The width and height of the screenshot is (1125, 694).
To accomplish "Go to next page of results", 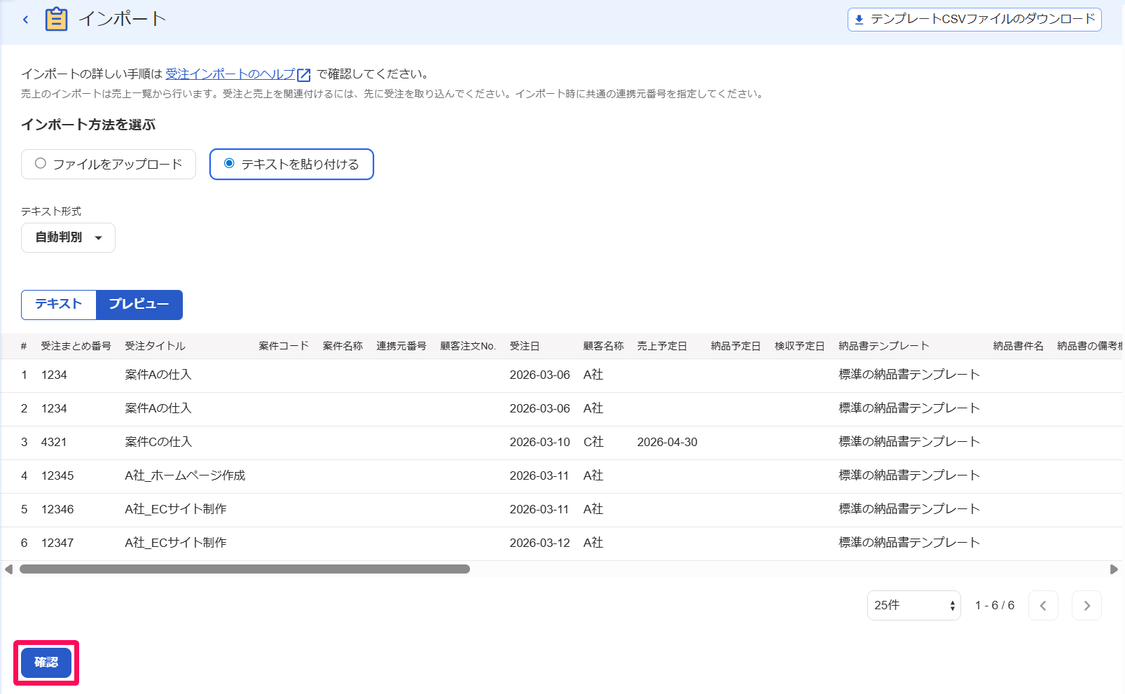I will 1086,606.
